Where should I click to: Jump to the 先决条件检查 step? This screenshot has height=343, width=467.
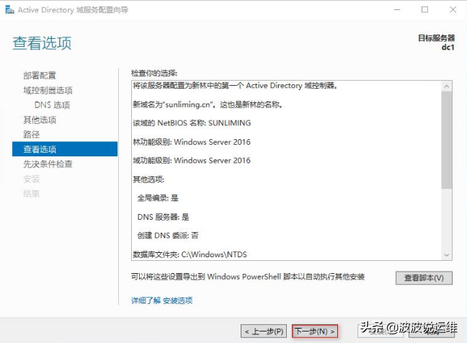(x=48, y=164)
